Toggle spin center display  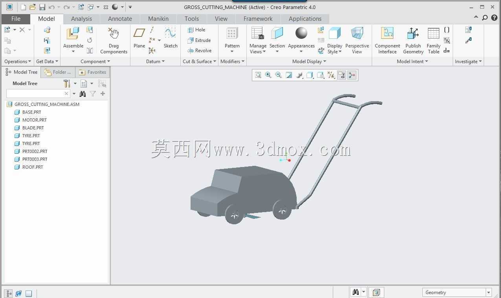click(x=352, y=75)
